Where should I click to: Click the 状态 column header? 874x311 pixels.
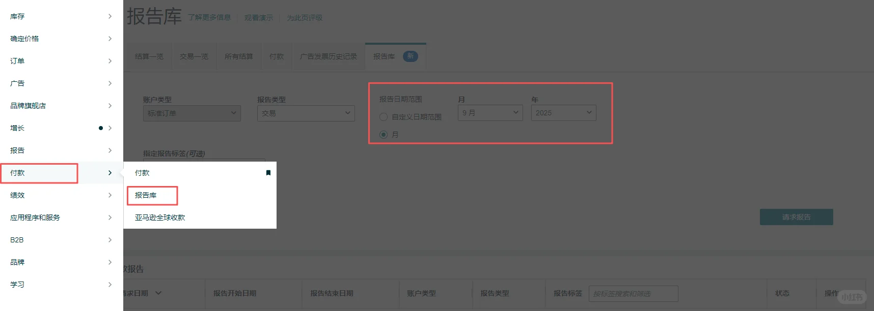782,293
